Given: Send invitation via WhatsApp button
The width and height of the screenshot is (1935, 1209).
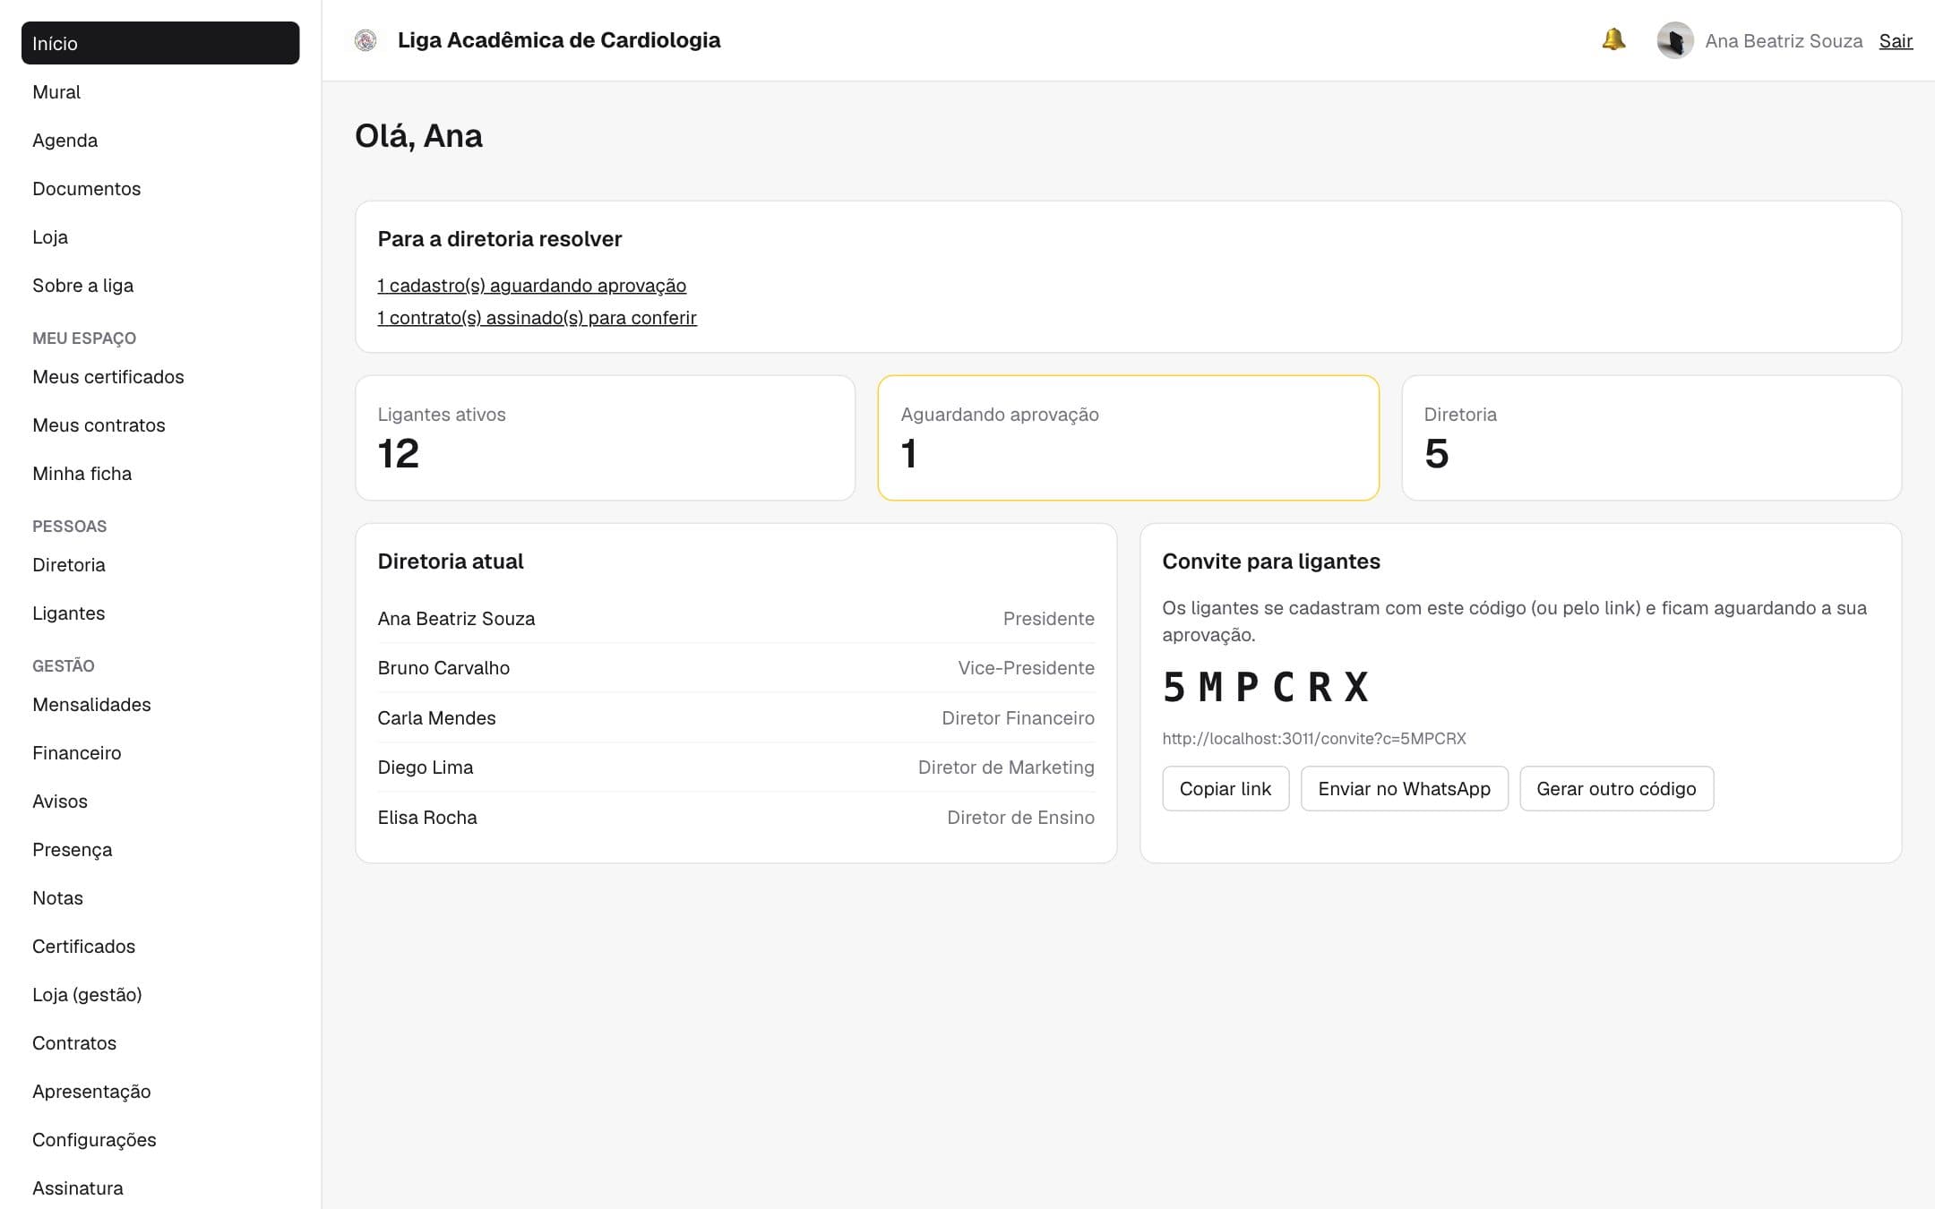Looking at the screenshot, I should pyautogui.click(x=1404, y=789).
